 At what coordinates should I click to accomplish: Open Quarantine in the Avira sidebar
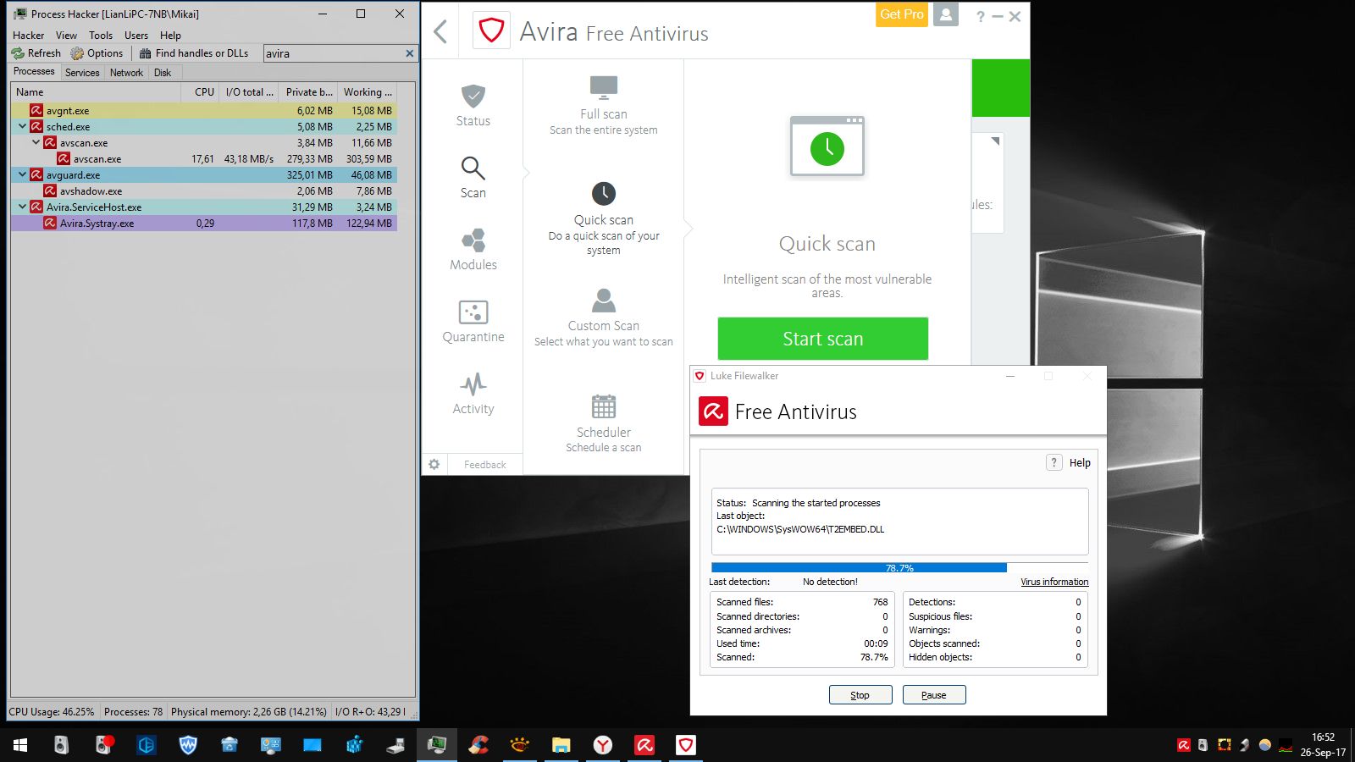click(473, 322)
